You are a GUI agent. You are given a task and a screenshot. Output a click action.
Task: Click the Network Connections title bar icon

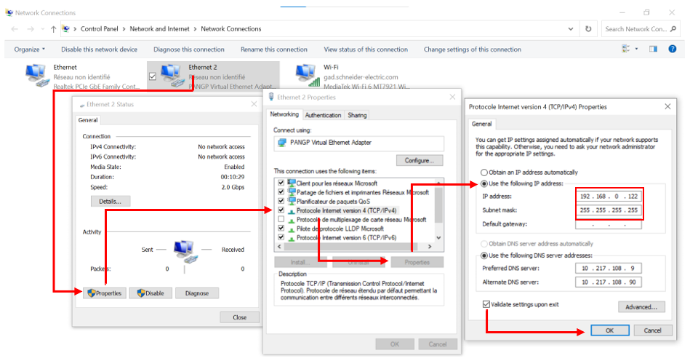coord(9,13)
